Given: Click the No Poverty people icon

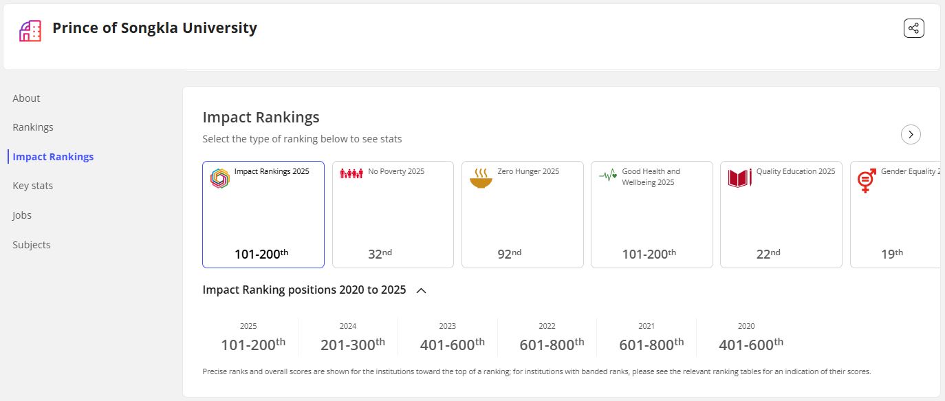Looking at the screenshot, I should (351, 174).
